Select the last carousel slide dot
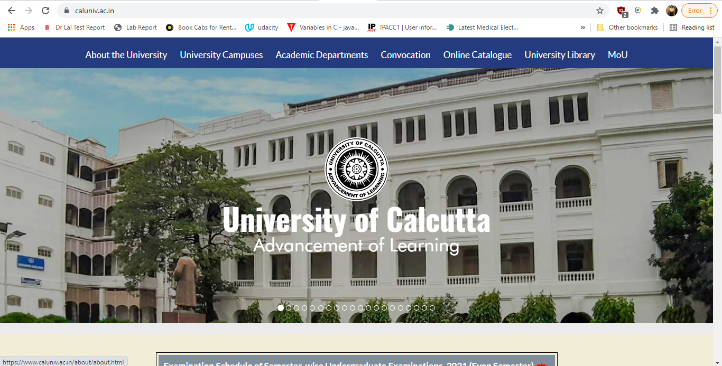 pos(432,308)
